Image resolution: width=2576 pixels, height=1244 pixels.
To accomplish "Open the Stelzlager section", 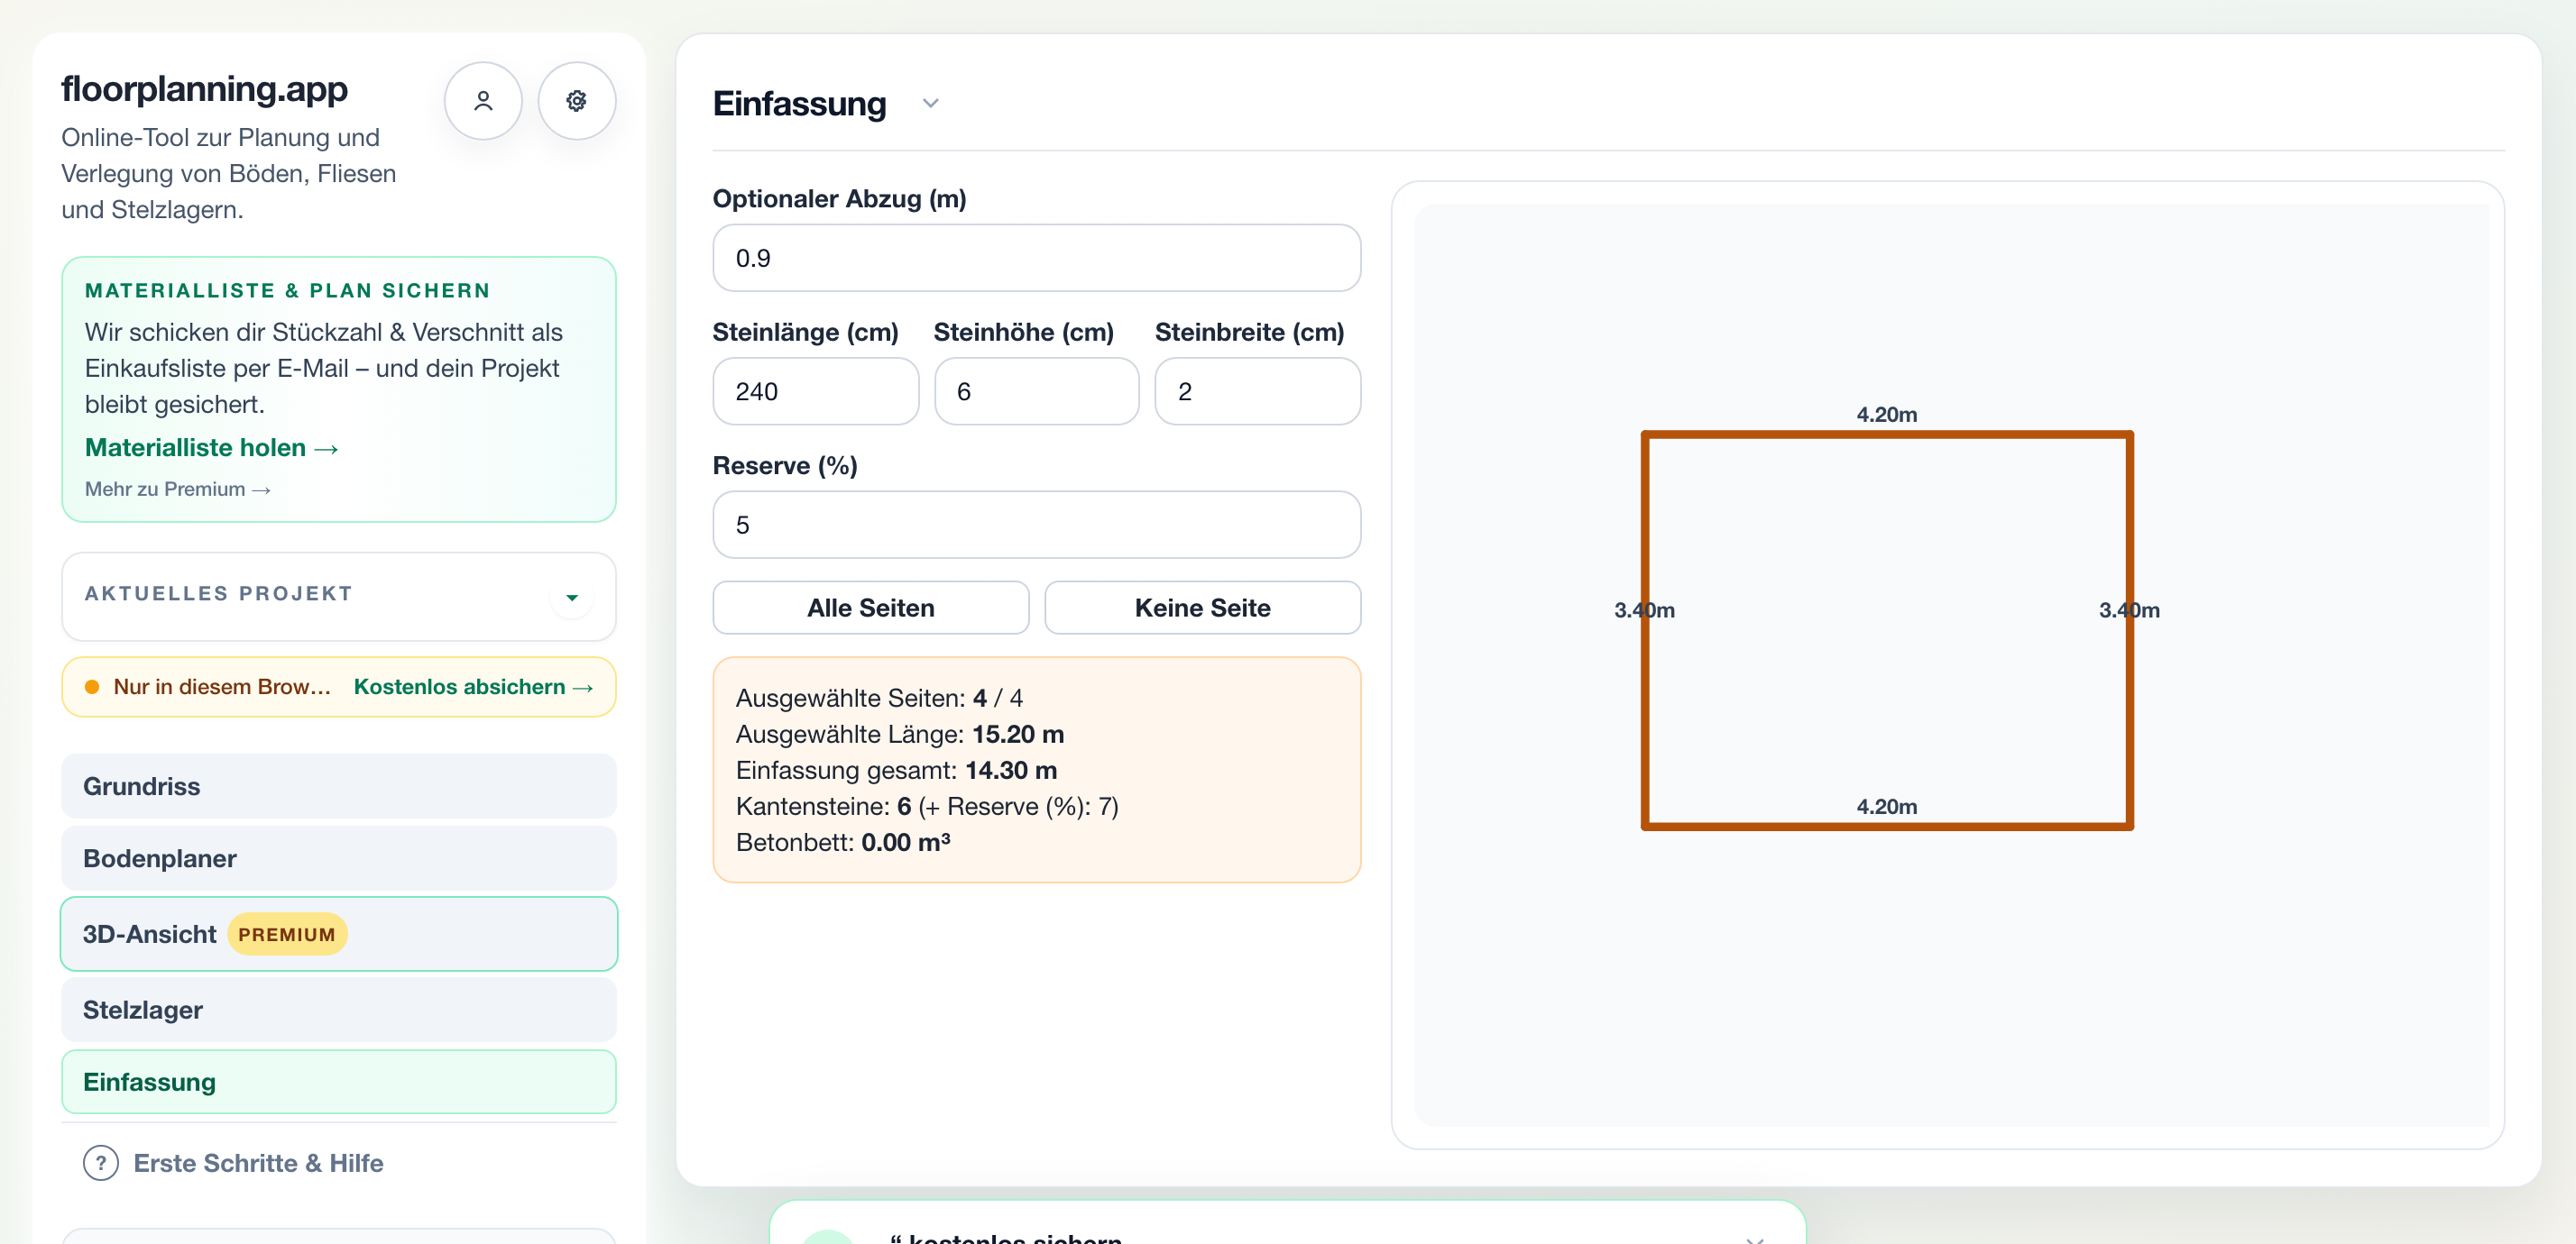I will [x=339, y=1011].
